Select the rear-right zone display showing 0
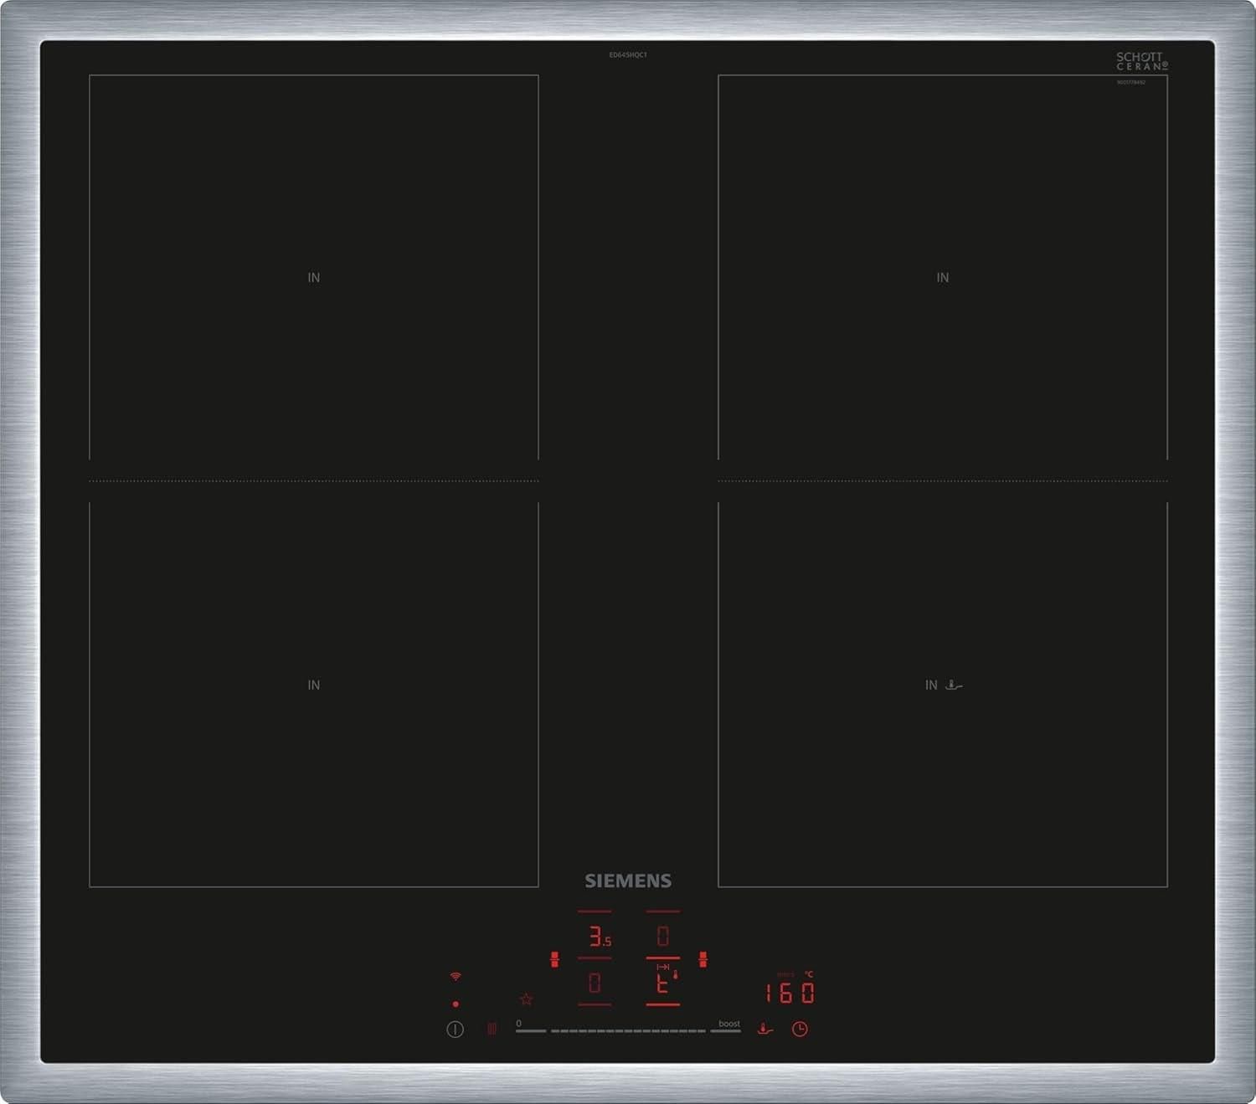Viewport: 1256px width, 1104px height. (x=662, y=935)
